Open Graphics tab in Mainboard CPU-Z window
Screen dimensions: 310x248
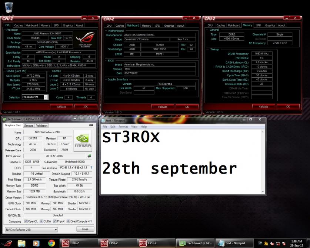click(169, 26)
